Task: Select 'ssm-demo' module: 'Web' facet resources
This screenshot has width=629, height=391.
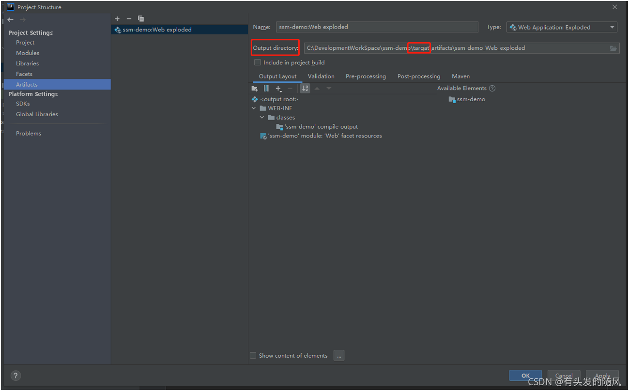Action: tap(321, 136)
